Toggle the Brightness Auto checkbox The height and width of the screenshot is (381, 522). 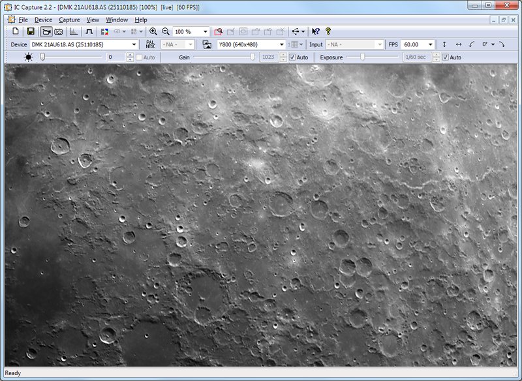139,57
